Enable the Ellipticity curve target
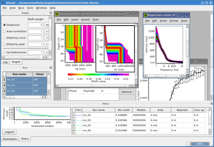 (x=4, y=38)
